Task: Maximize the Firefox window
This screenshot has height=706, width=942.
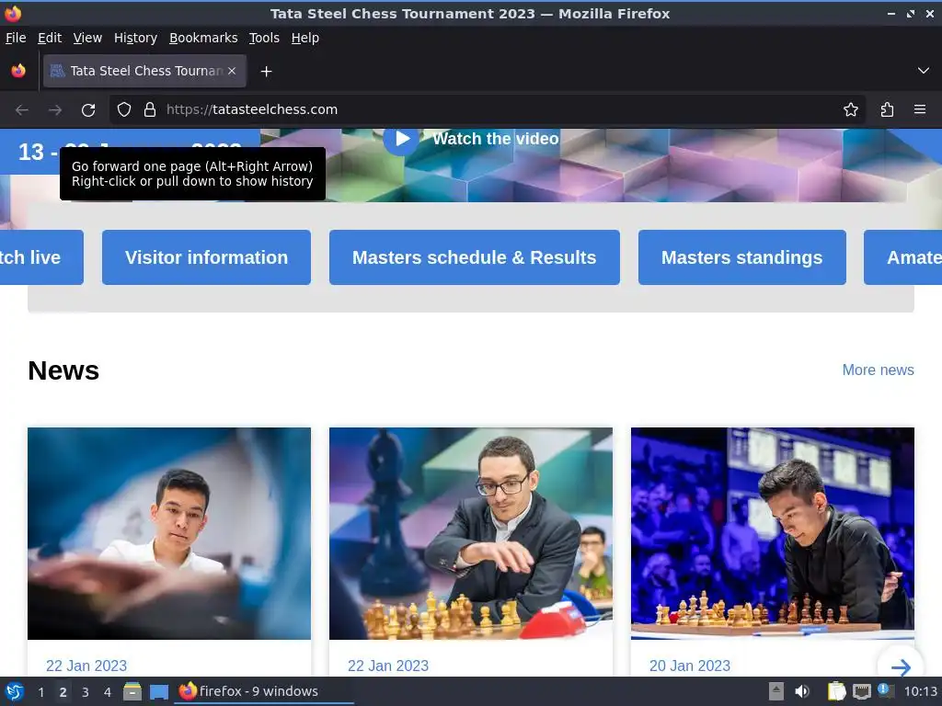Action: [911, 13]
